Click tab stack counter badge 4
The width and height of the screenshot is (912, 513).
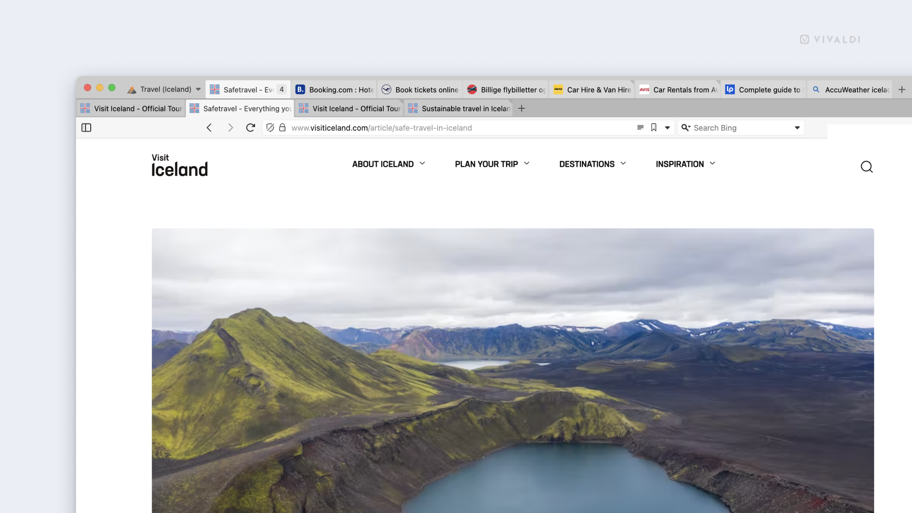(x=282, y=89)
